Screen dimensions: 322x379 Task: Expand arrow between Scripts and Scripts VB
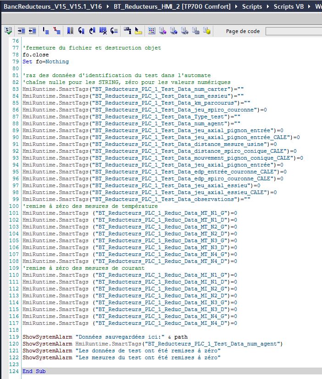point(268,7)
